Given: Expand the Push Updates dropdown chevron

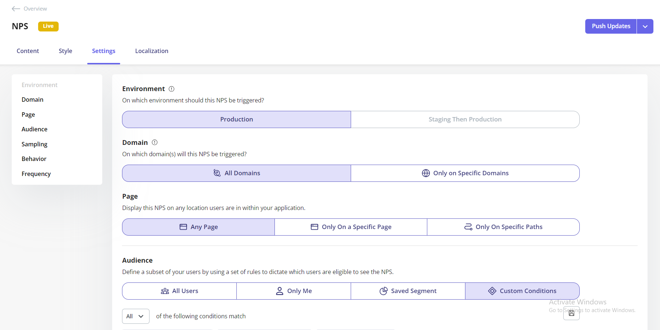Looking at the screenshot, I should pos(645,26).
